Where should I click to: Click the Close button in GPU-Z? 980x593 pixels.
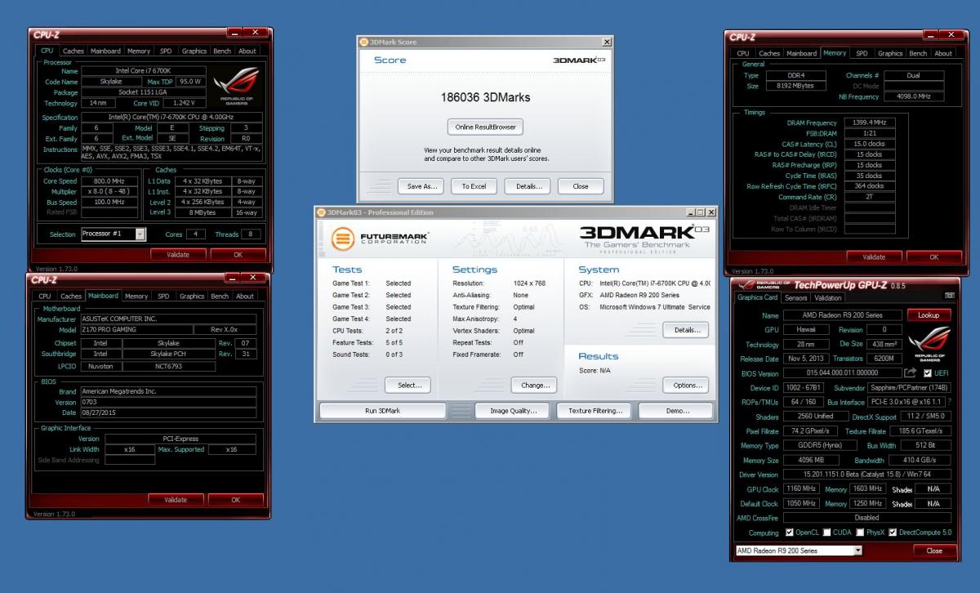click(933, 551)
